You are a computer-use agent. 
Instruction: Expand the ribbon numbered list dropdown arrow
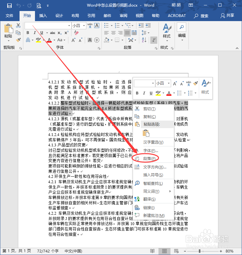click(122, 26)
